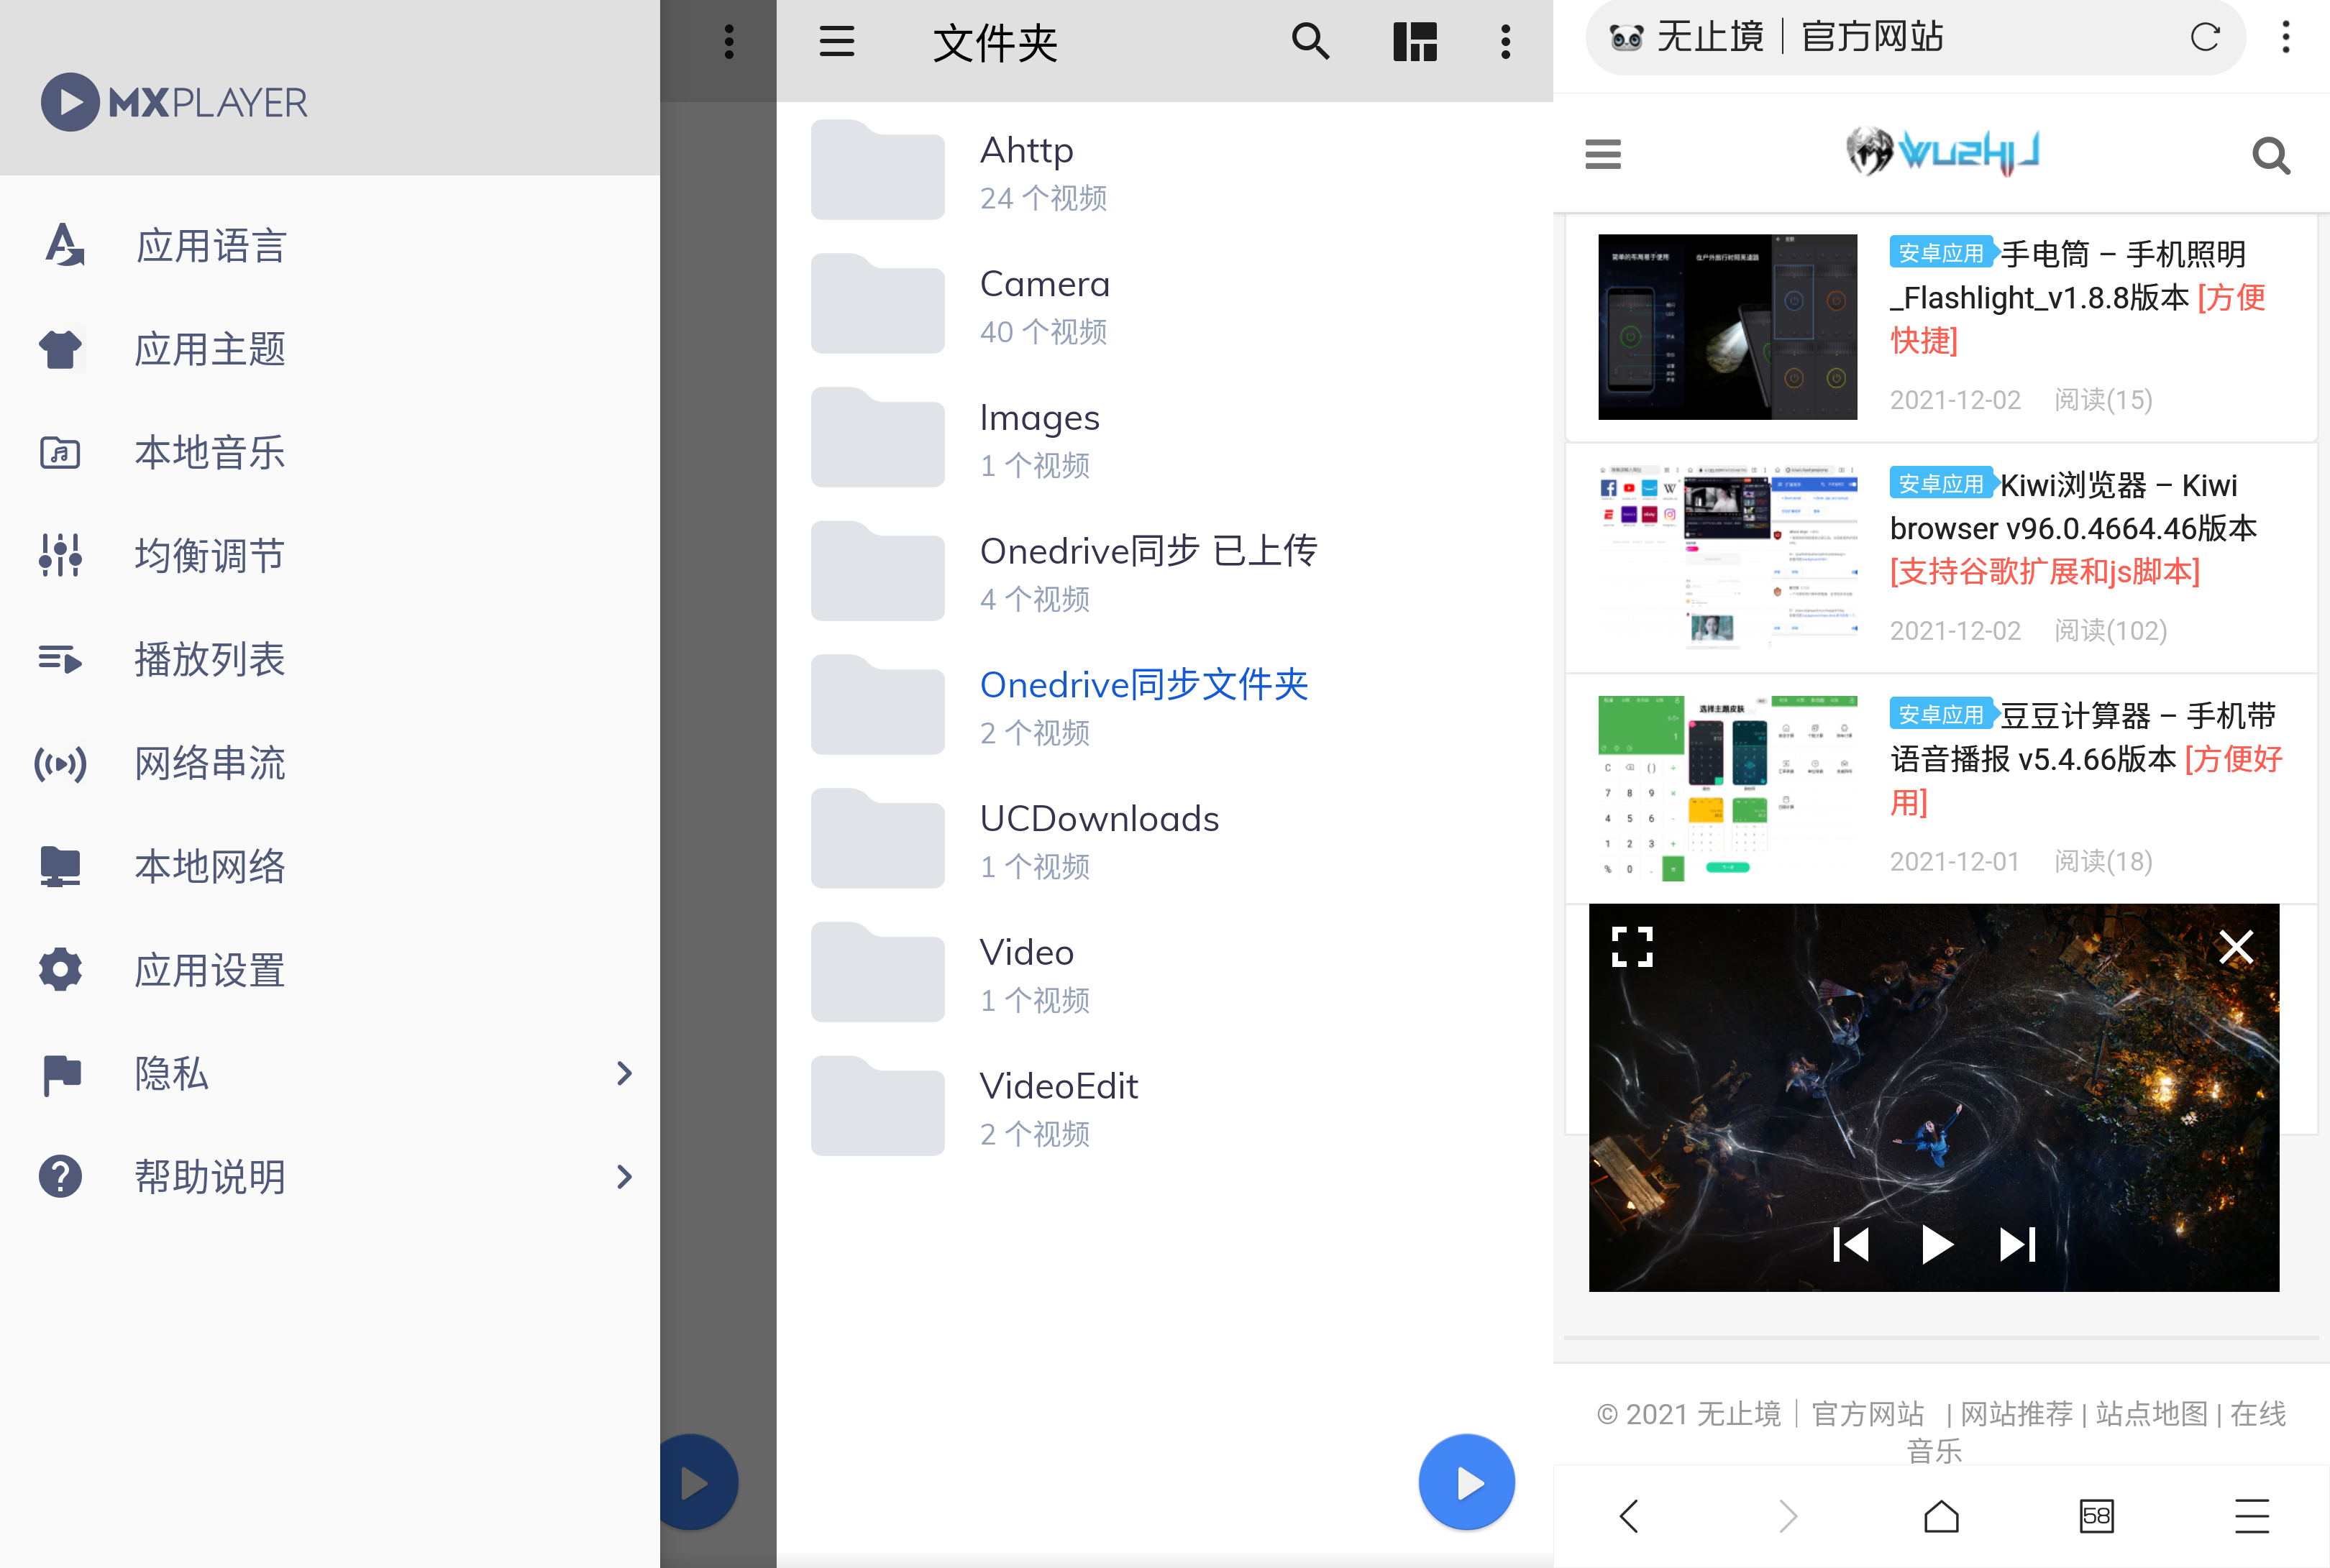The width and height of the screenshot is (2330, 1568).
Task: Click the 站点地图 footer link
Action: point(2151,1414)
